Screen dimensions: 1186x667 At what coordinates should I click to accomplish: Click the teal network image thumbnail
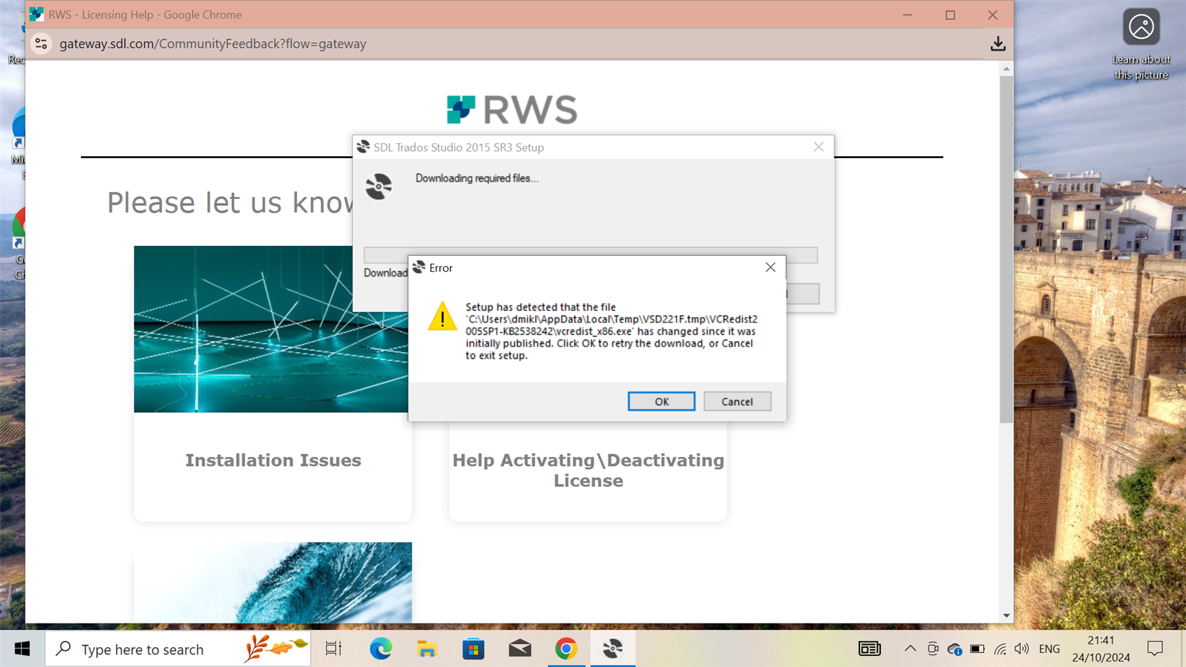pyautogui.click(x=271, y=329)
